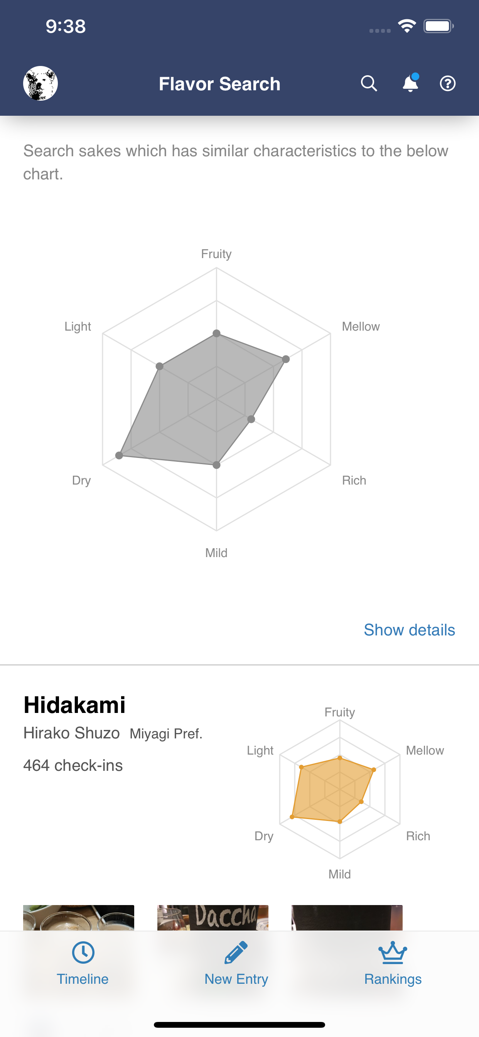This screenshot has width=479, height=1037.
Task: Select the Mellow axis point on chart
Action: coord(286,359)
